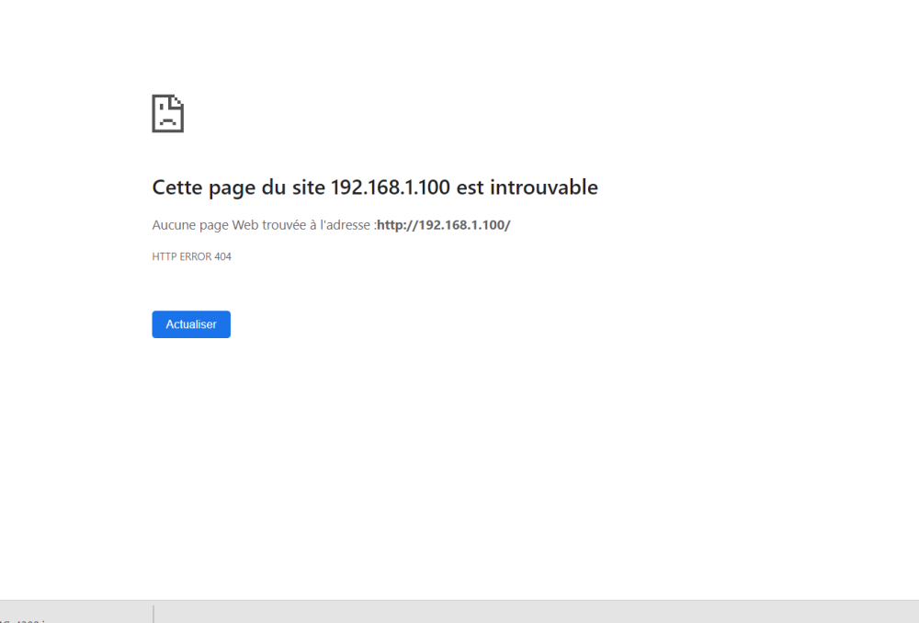The width and height of the screenshot is (919, 623).
Task: Click the blue Actualiser button
Action: [191, 324]
